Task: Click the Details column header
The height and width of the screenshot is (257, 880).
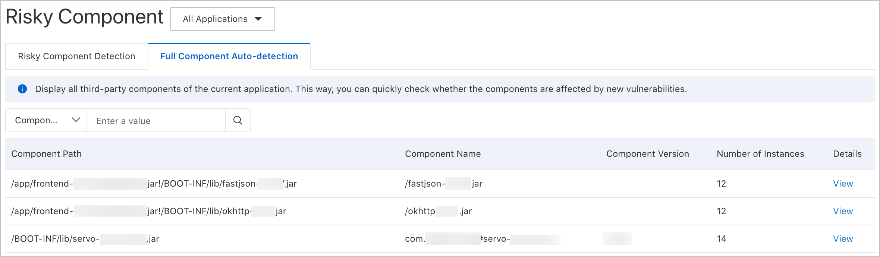Action: click(x=847, y=154)
